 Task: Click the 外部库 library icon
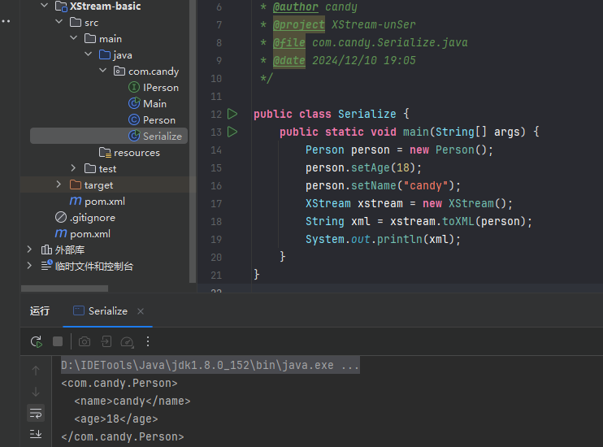(x=46, y=250)
